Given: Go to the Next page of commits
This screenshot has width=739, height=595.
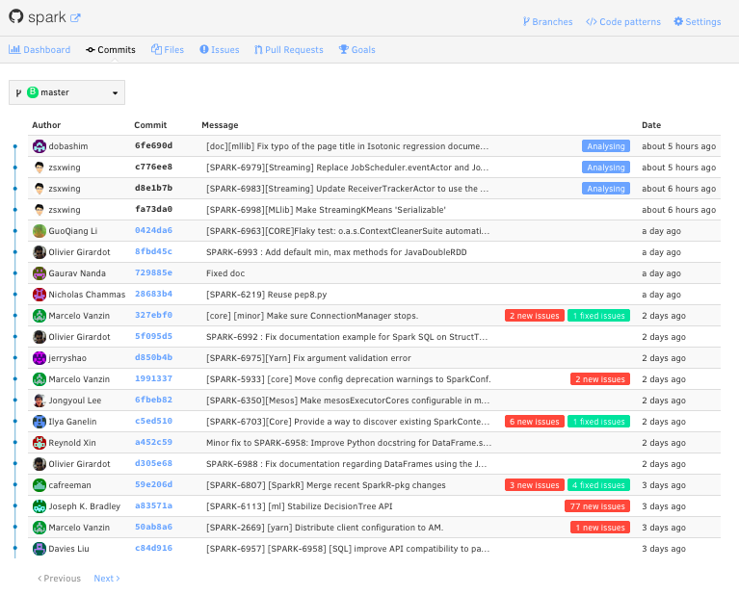Looking at the screenshot, I should tap(107, 578).
